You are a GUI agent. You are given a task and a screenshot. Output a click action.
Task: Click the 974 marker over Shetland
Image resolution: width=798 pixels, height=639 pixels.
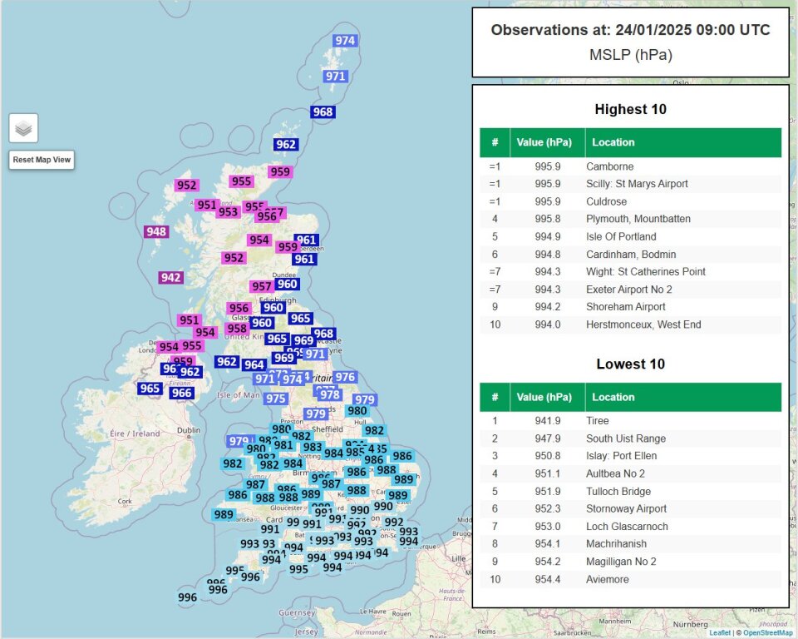point(345,40)
